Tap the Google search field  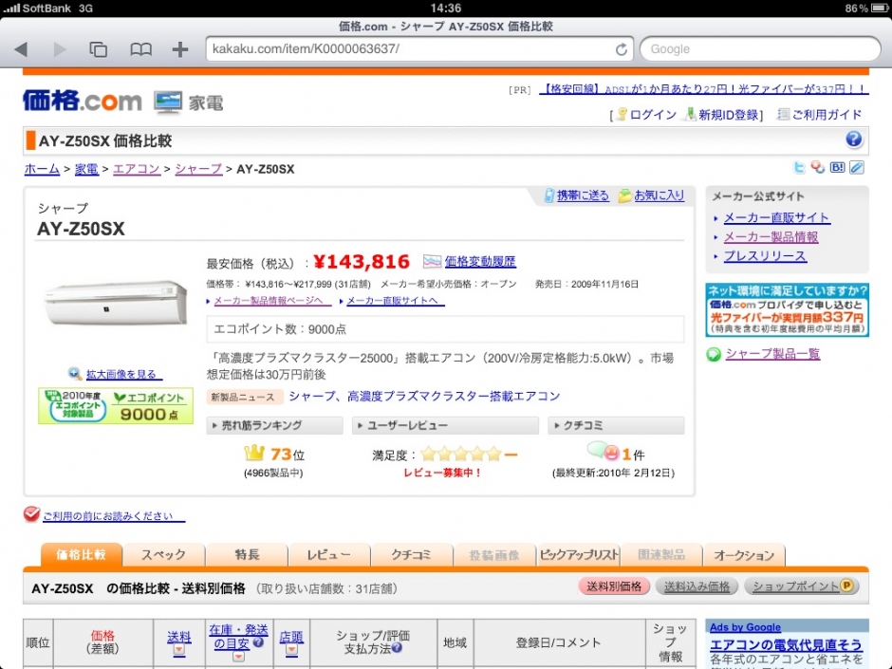pos(759,49)
